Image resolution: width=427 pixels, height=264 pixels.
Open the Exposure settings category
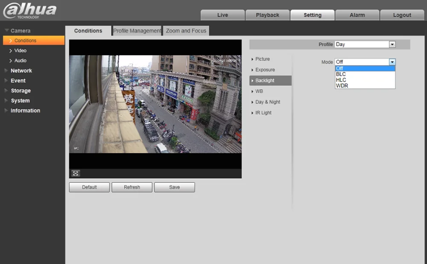[x=265, y=70]
